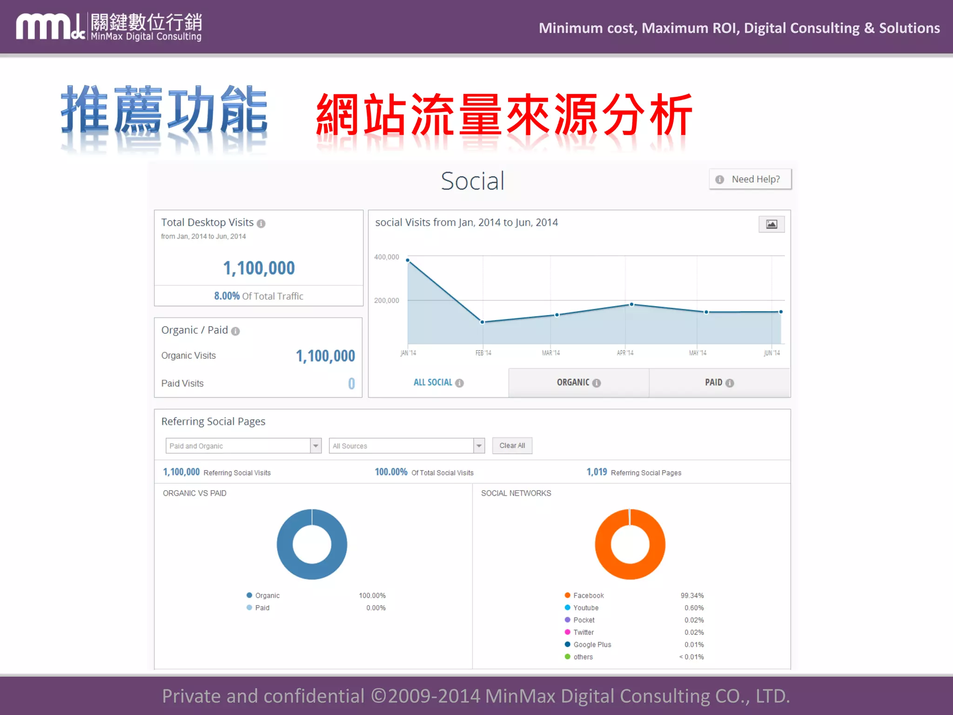Click the Need Help? button

(x=750, y=179)
